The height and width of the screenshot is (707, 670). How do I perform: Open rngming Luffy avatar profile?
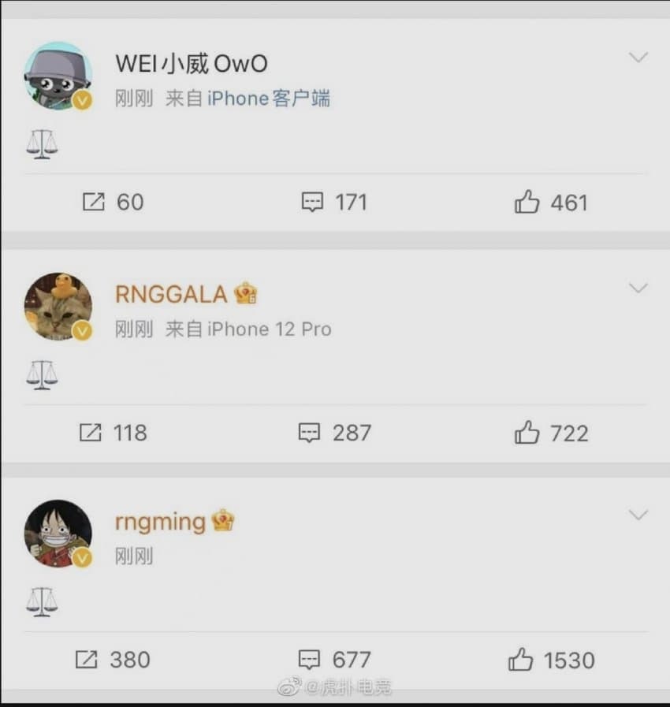tap(58, 534)
